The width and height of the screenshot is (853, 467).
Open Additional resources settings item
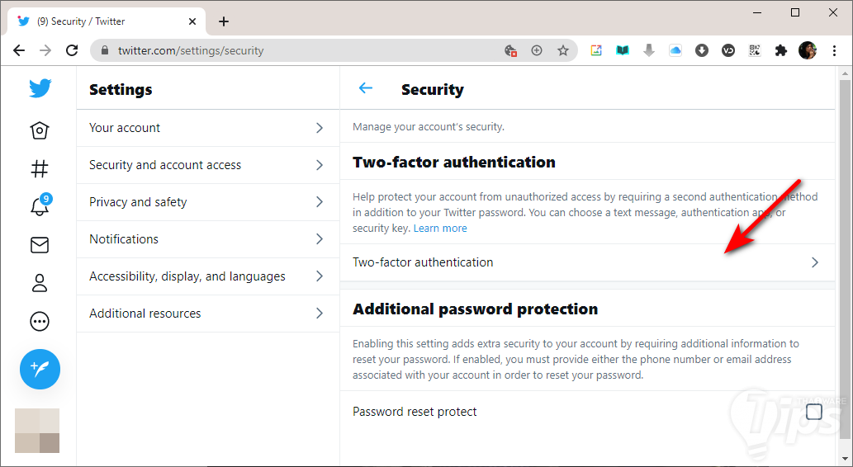[x=207, y=314]
